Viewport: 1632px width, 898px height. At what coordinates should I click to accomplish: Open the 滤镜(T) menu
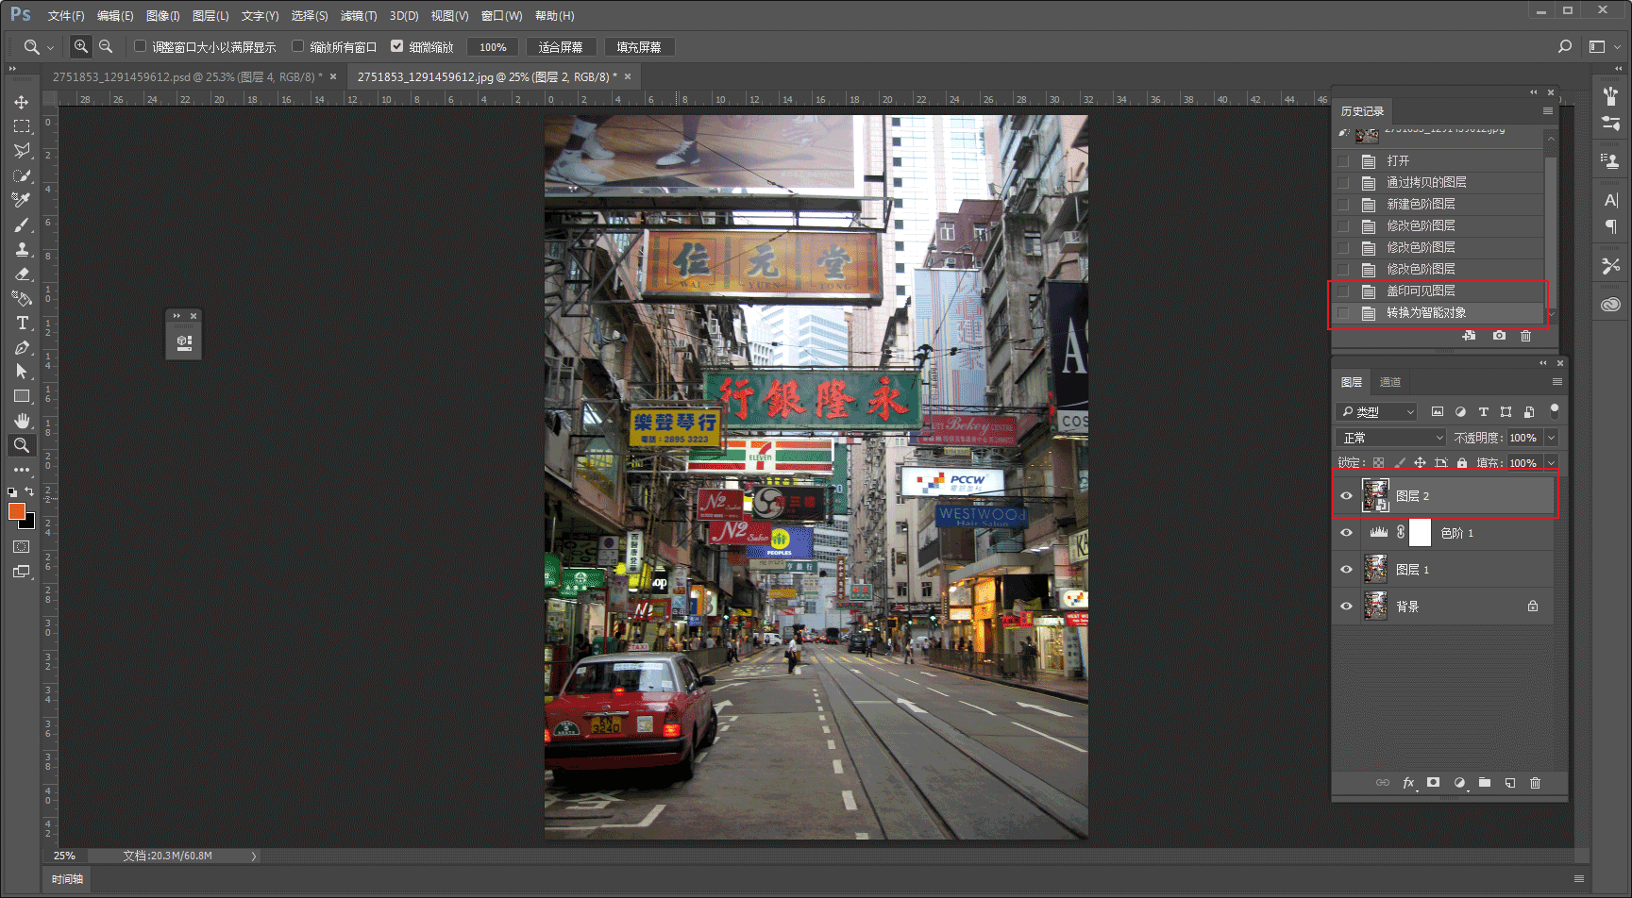click(359, 16)
